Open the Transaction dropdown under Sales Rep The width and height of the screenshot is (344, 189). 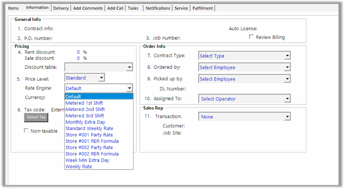tap(287, 117)
